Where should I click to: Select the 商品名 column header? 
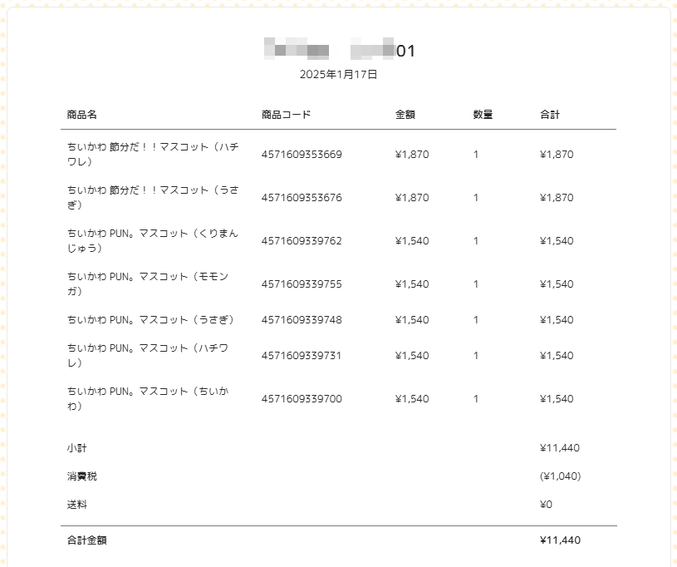(81, 115)
